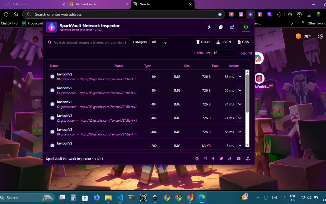The width and height of the screenshot is (326, 204).
Task: Click the Status column header
Action: [x=119, y=66]
